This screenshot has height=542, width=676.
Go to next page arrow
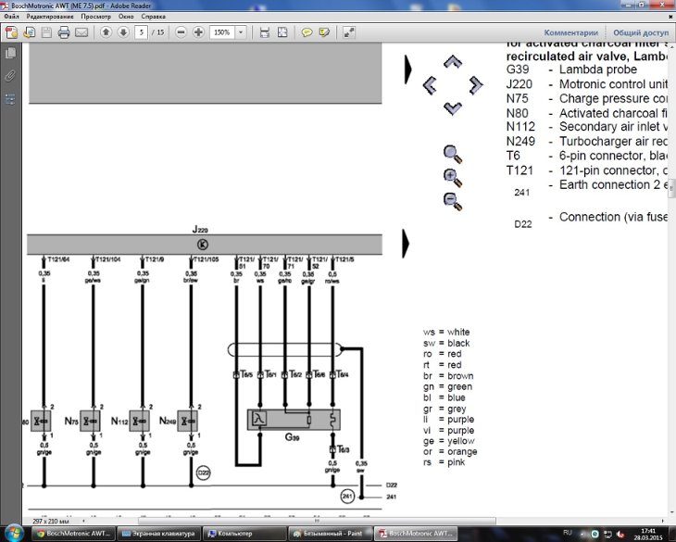[123, 32]
